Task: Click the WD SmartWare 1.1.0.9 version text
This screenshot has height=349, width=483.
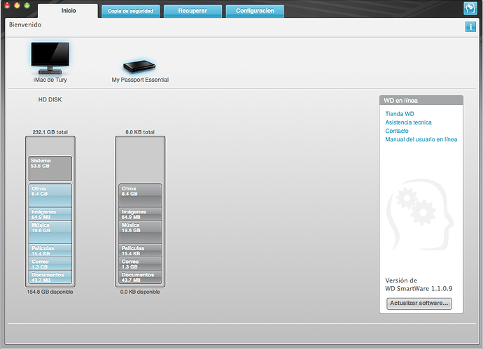Action: (x=419, y=289)
